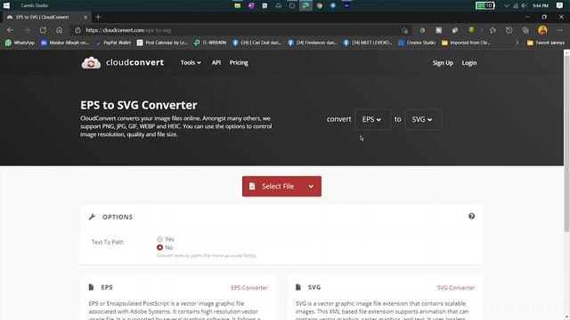
Task: Click the network signal tray icon
Action: click(x=516, y=5)
